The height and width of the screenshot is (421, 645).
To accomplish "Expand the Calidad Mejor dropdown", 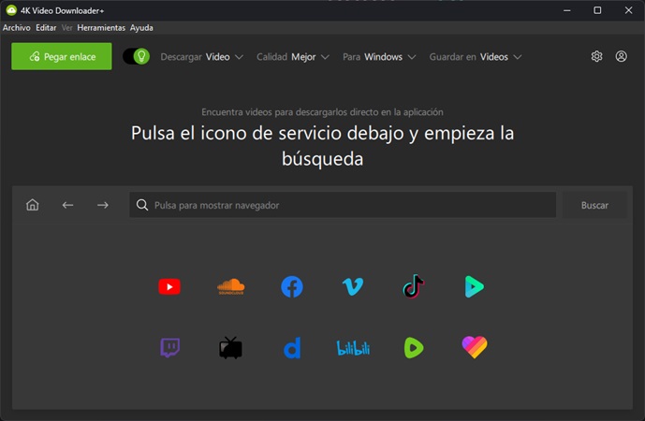I will 293,57.
